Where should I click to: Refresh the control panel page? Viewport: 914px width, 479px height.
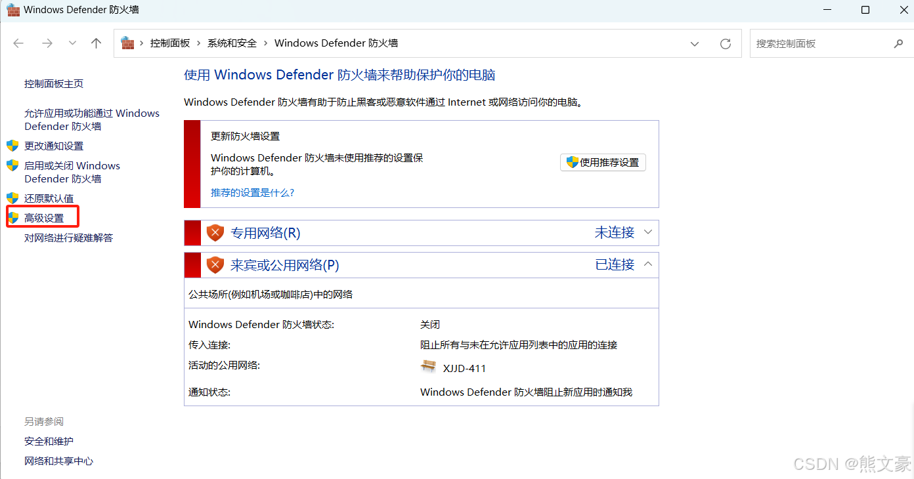tap(726, 44)
